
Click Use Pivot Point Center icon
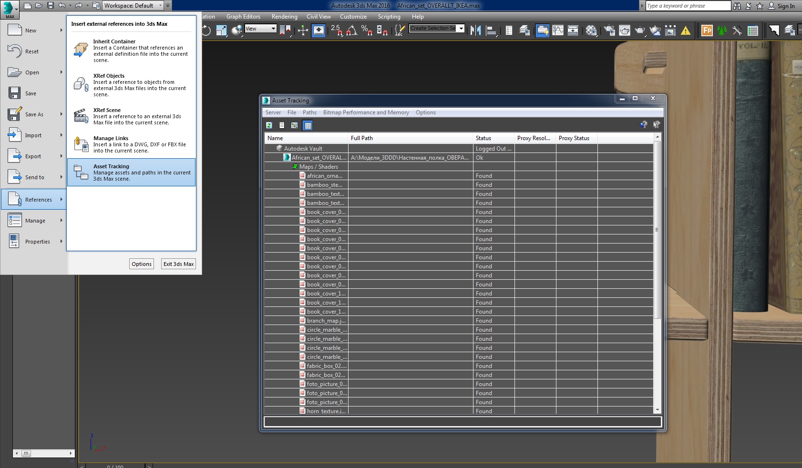pyautogui.click(x=285, y=31)
